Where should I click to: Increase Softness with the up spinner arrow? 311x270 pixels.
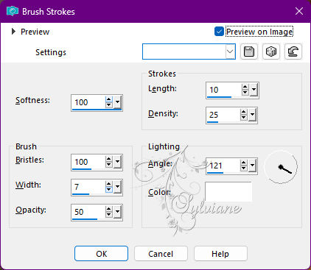[109, 99]
